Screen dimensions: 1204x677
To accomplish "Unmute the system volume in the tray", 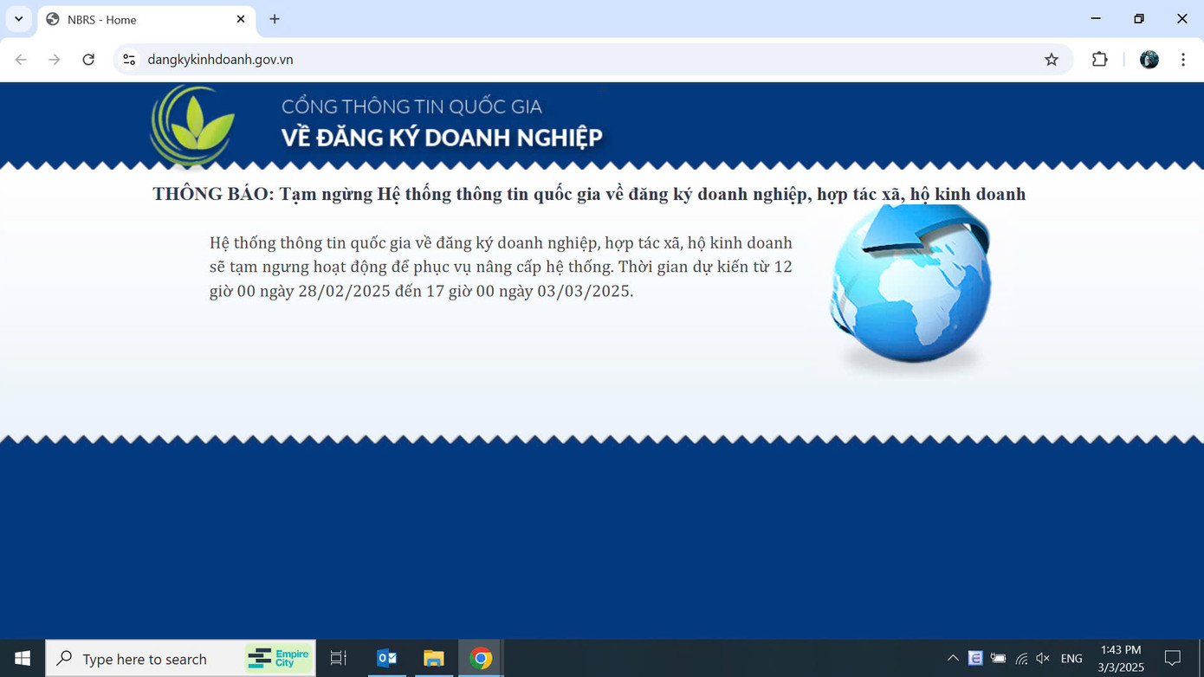I will click(1043, 658).
